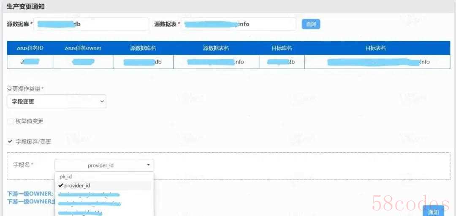Screen dimensions: 456x216
Task: Click the 查询 button
Action: (311, 24)
